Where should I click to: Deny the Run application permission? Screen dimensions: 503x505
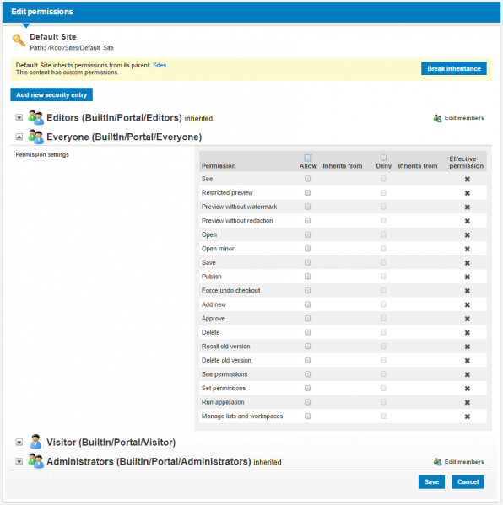tap(383, 402)
